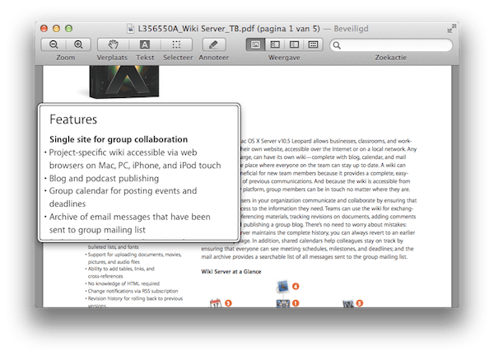This screenshot has width=494, height=356.
Task: Minimize the window with yellow button
Action: [x=56, y=29]
